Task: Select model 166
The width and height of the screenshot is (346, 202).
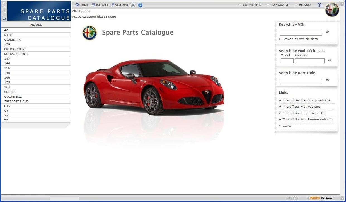Action: tap(36, 63)
